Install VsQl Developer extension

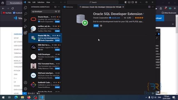[x=57, y=59]
